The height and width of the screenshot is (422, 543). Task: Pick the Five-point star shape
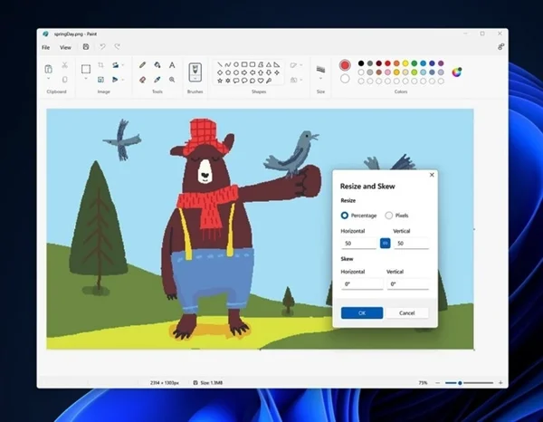220,81
